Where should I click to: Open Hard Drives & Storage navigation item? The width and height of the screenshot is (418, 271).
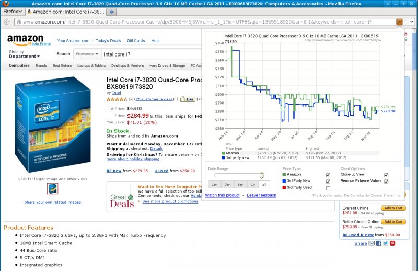tap(167, 66)
